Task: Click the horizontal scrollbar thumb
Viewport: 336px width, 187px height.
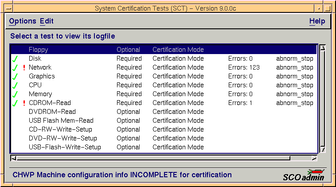Action: pyautogui.click(x=153, y=158)
